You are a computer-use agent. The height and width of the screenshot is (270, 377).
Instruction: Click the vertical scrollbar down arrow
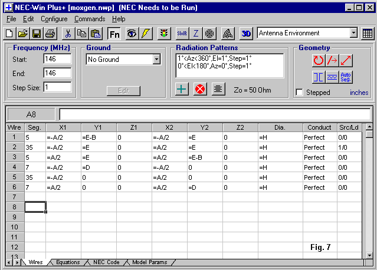click(x=369, y=254)
